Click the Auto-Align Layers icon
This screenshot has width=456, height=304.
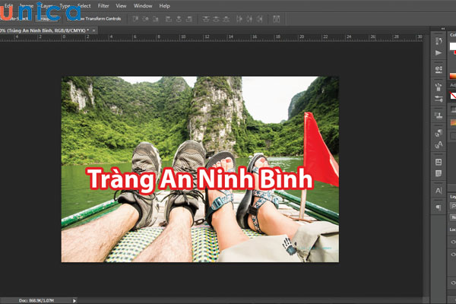click(277, 19)
